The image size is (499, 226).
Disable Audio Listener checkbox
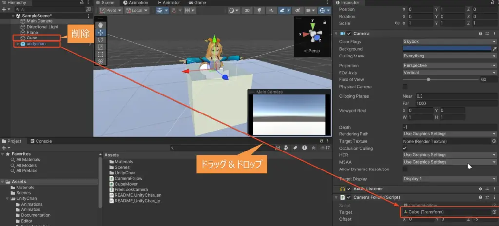[349, 189]
